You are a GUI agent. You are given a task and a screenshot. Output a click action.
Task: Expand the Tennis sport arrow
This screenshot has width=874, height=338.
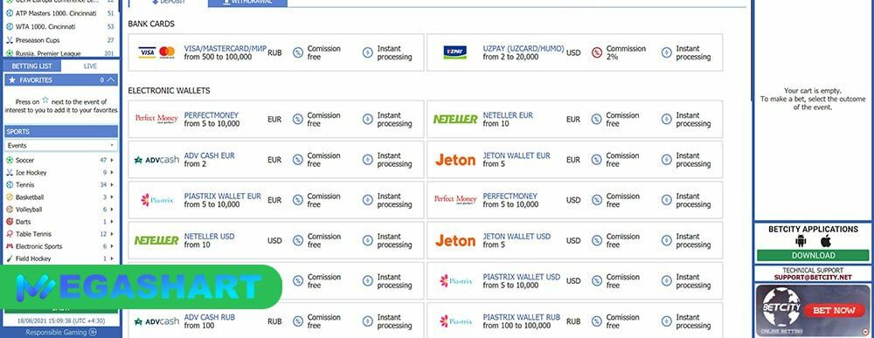pos(112,185)
